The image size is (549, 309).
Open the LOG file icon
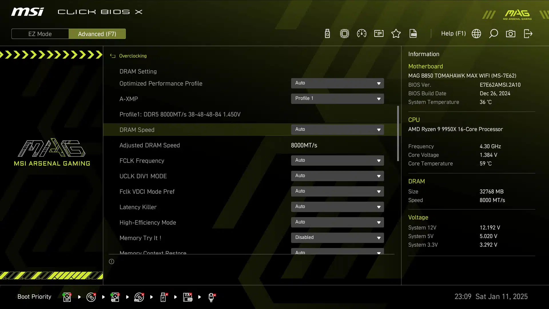[413, 34]
